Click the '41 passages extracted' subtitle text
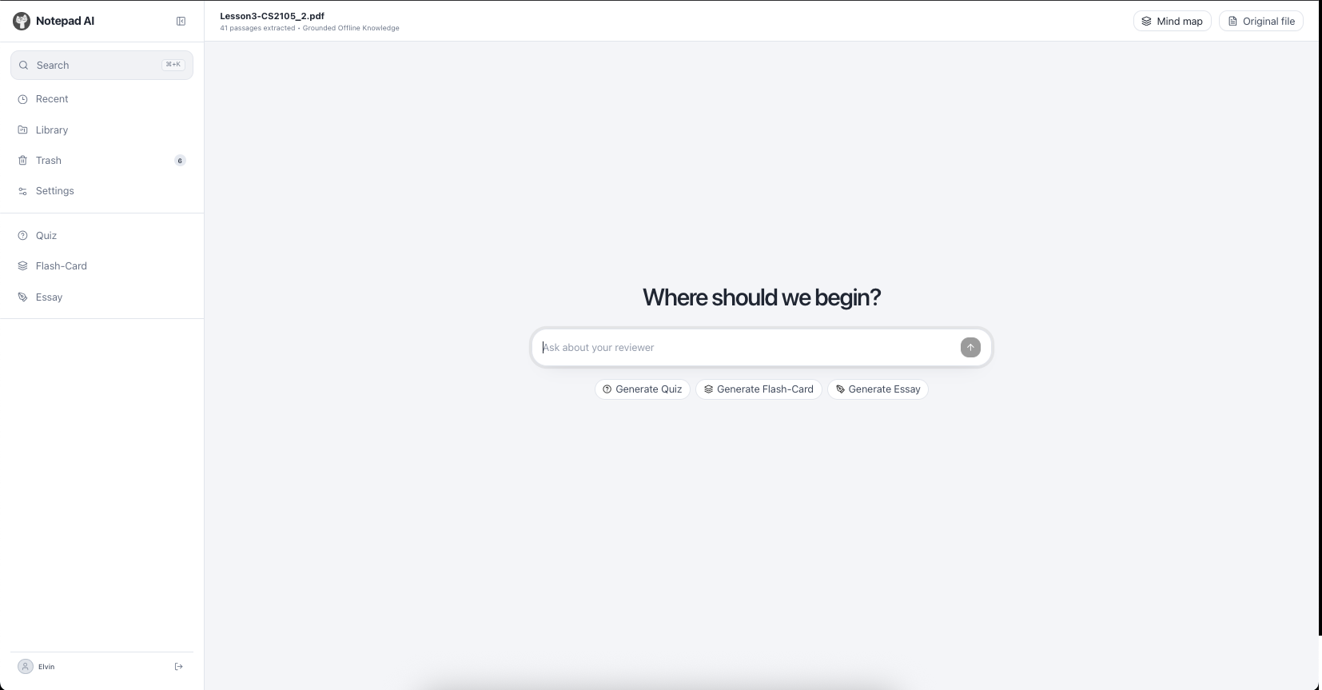Image resolution: width=1322 pixels, height=690 pixels. click(257, 28)
